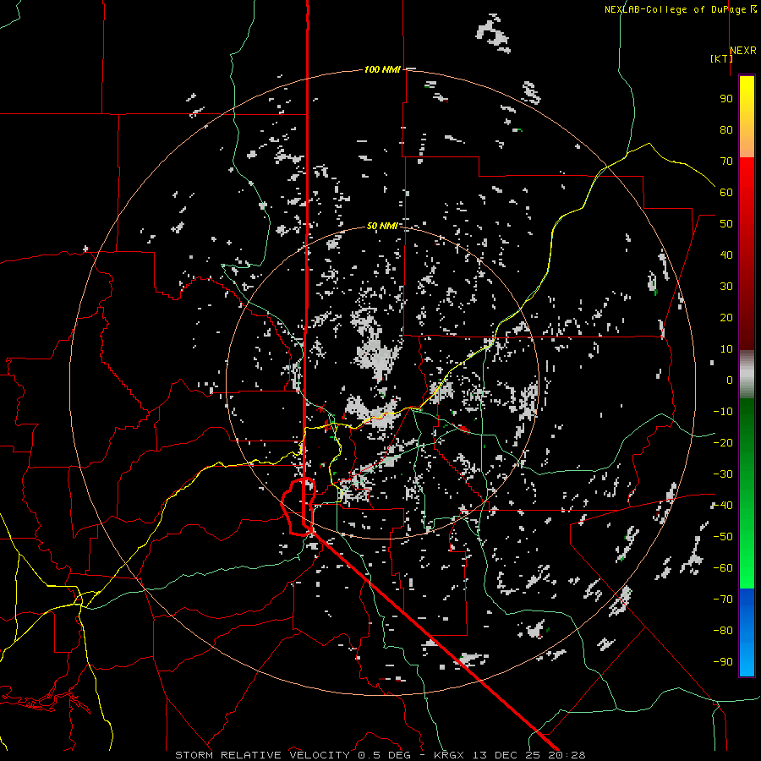Click the NEXR label at the top right

click(743, 50)
